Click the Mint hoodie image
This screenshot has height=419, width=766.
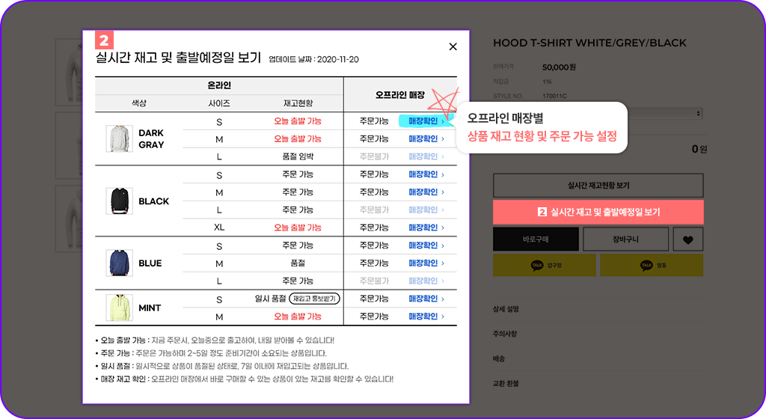(119, 308)
